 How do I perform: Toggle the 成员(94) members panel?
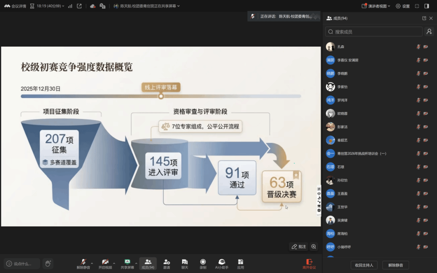pos(148,263)
